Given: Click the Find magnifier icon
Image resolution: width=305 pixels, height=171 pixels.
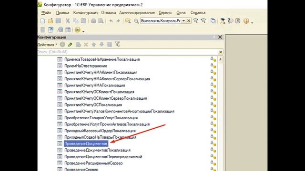Looking at the screenshot, I should [136, 21].
